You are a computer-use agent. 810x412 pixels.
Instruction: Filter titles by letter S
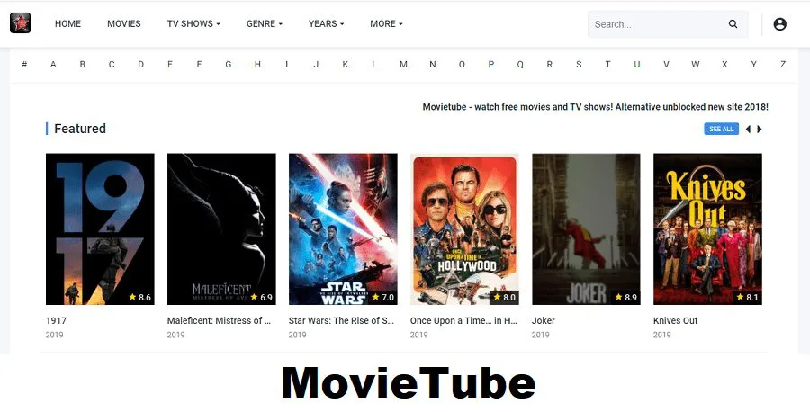point(579,65)
